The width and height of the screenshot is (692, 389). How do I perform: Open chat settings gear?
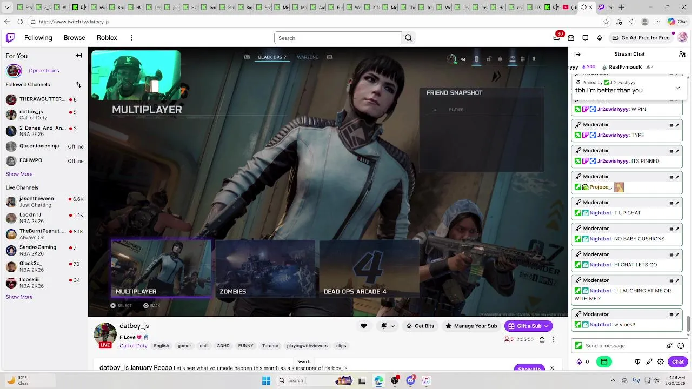coord(661,361)
